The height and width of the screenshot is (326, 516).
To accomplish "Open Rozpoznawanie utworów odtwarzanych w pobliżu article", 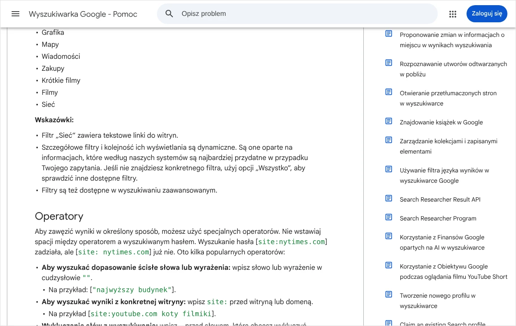I will coord(453,69).
